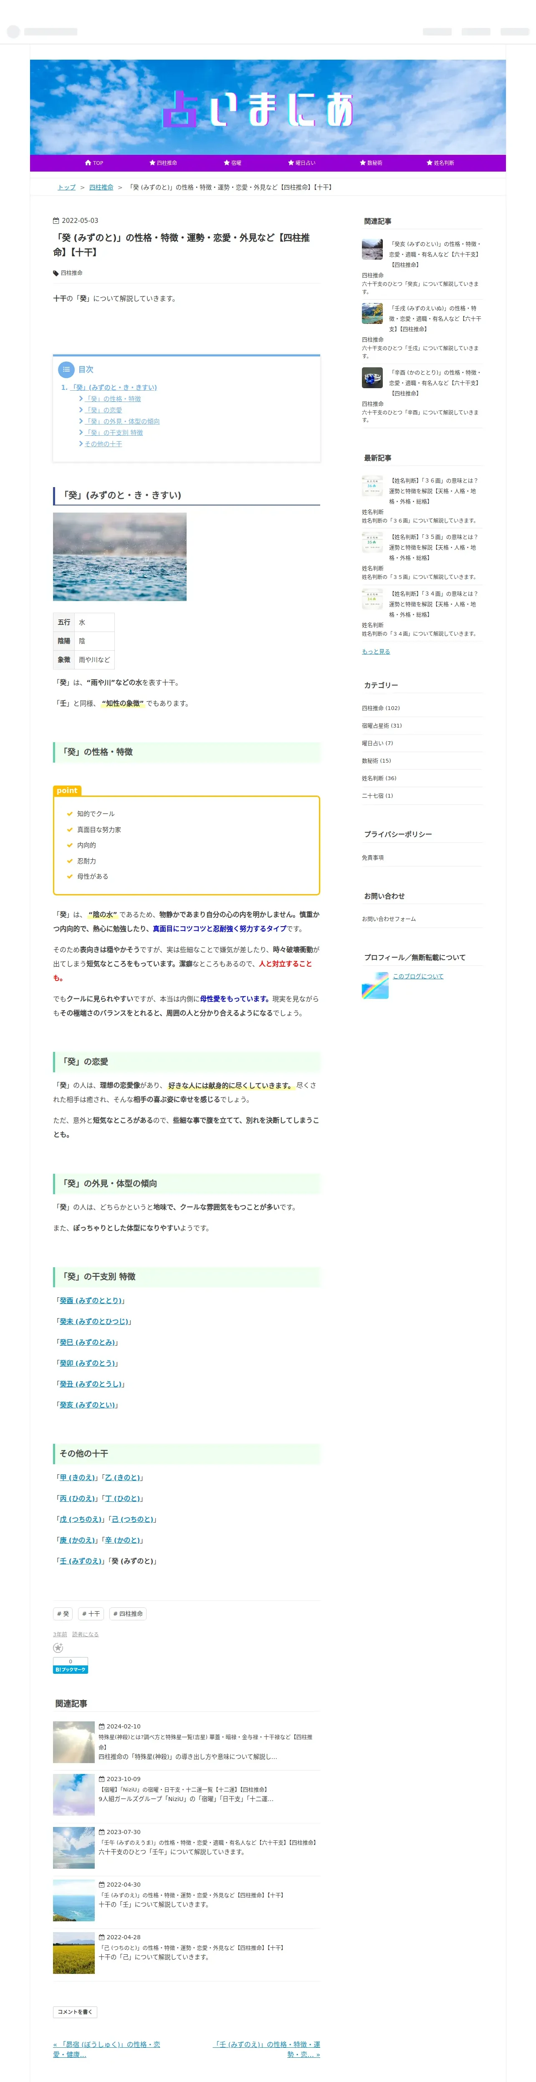Jump to 「癸」の恋愛 in table of contents
This screenshot has height=2082, width=536.
click(104, 411)
